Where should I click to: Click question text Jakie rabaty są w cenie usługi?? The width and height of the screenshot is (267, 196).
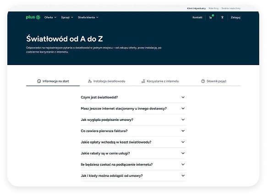coord(105,153)
